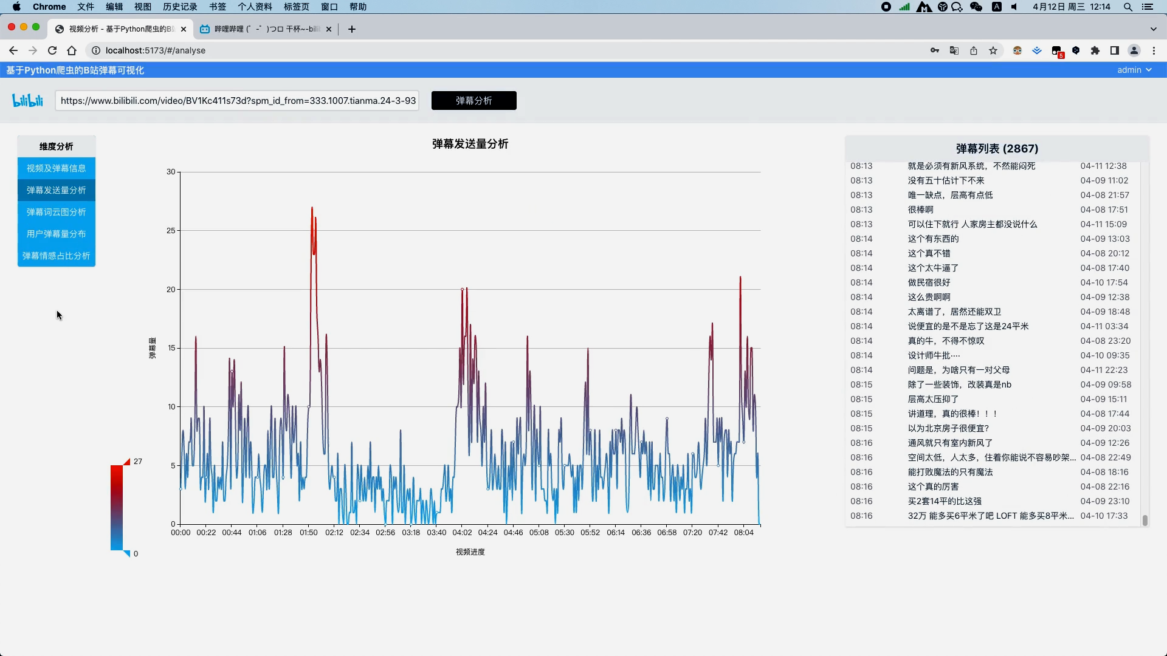Open Chrome three-dot menu
The image size is (1167, 656).
tap(1154, 50)
